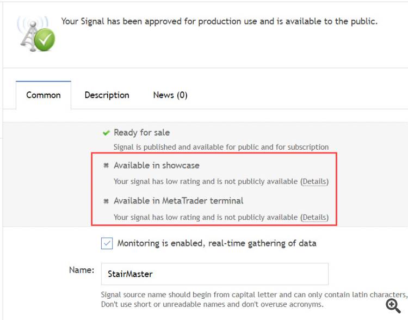Open Details link under Available in showcase

point(314,181)
